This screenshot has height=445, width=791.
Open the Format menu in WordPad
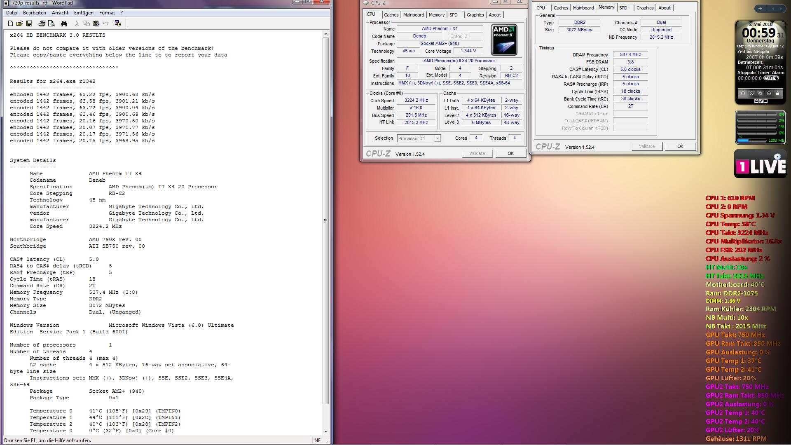107,13
